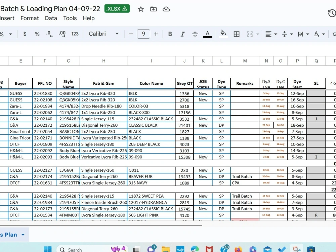Open the Calibri font dropdown
The height and width of the screenshot is (252, 336).
[x=104, y=34]
